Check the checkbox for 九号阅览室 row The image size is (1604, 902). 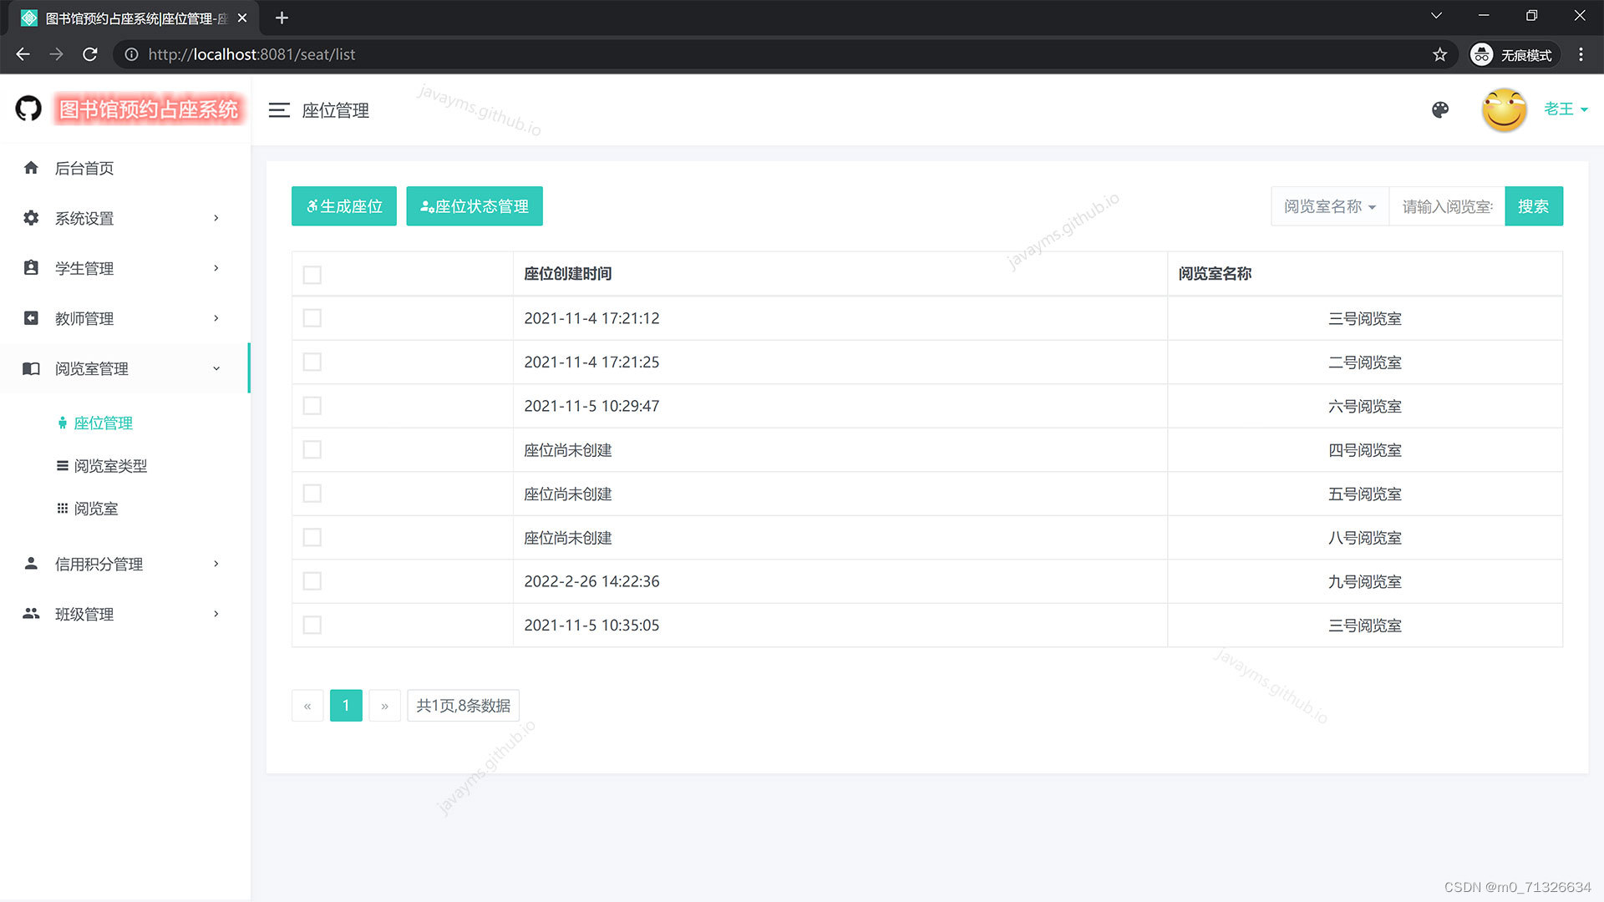pyautogui.click(x=312, y=580)
